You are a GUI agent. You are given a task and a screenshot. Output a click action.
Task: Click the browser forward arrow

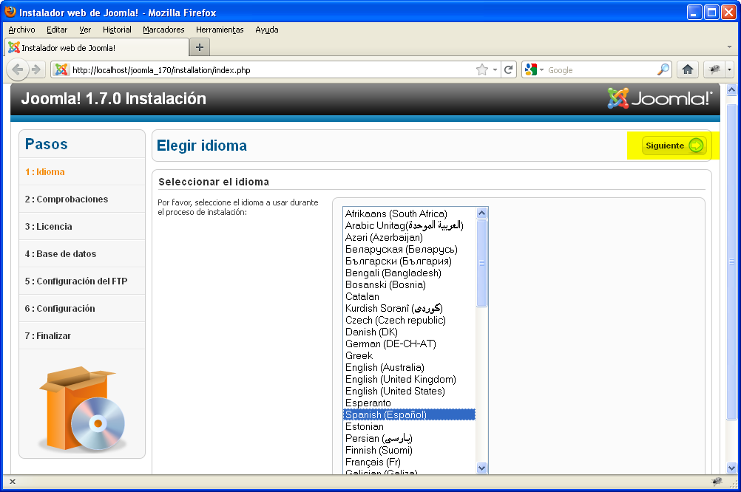(36, 70)
